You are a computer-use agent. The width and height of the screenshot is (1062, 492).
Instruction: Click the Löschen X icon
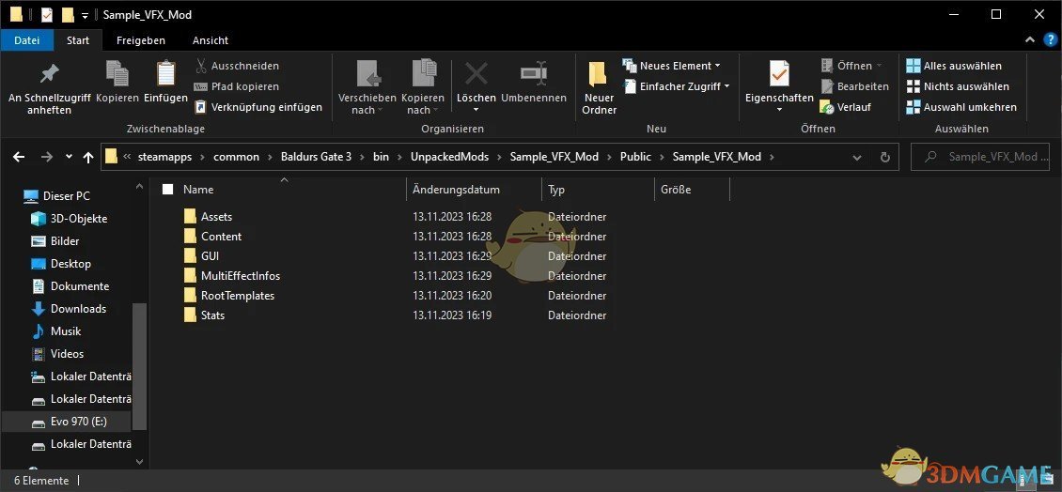click(x=476, y=74)
